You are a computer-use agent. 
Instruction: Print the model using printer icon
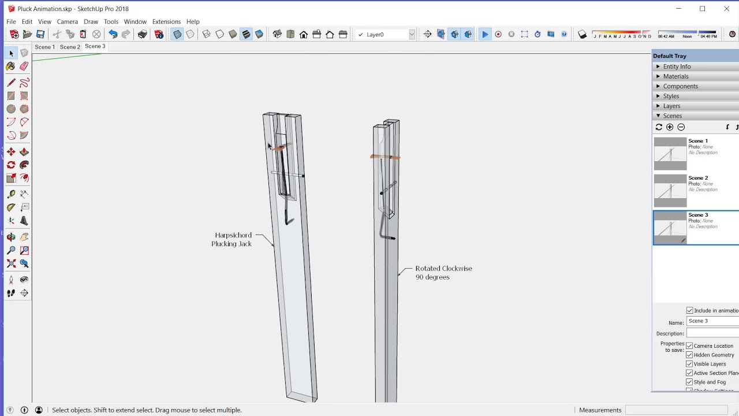142,35
